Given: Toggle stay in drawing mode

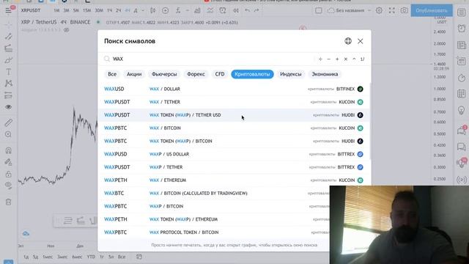Looking at the screenshot, I should [x=8, y=162].
